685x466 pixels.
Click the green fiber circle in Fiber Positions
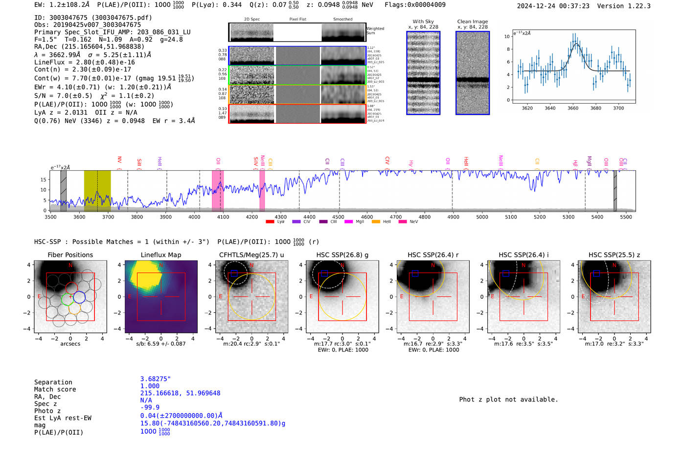pyautogui.click(x=68, y=299)
